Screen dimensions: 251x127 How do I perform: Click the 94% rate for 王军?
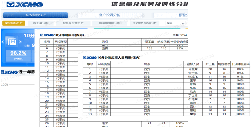pos(240,80)
